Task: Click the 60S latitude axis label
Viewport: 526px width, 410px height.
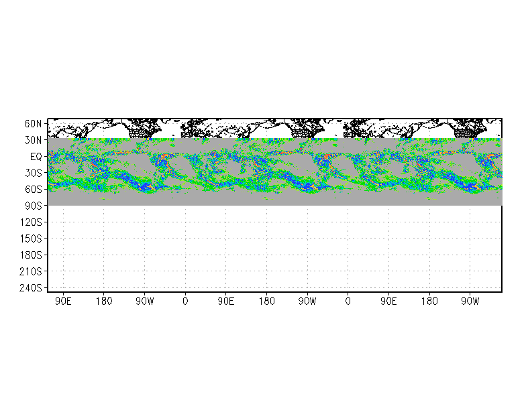Action: 33,190
